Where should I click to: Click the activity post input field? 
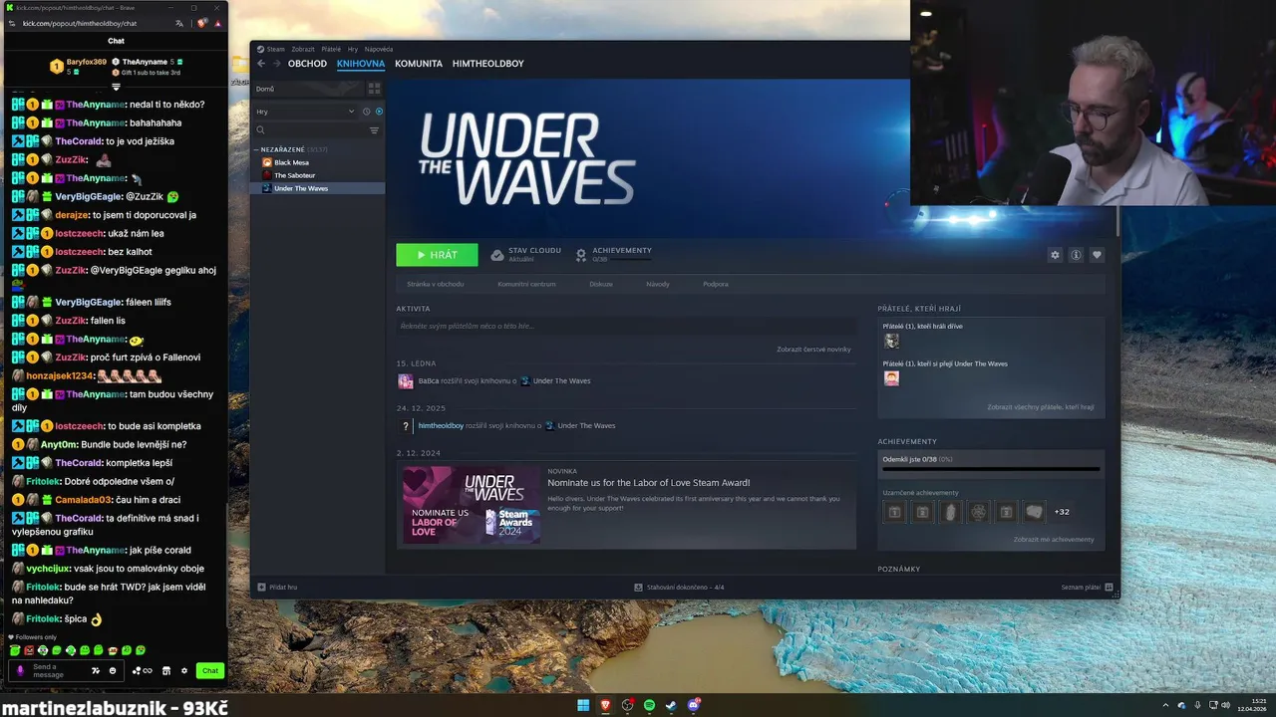click(x=626, y=326)
